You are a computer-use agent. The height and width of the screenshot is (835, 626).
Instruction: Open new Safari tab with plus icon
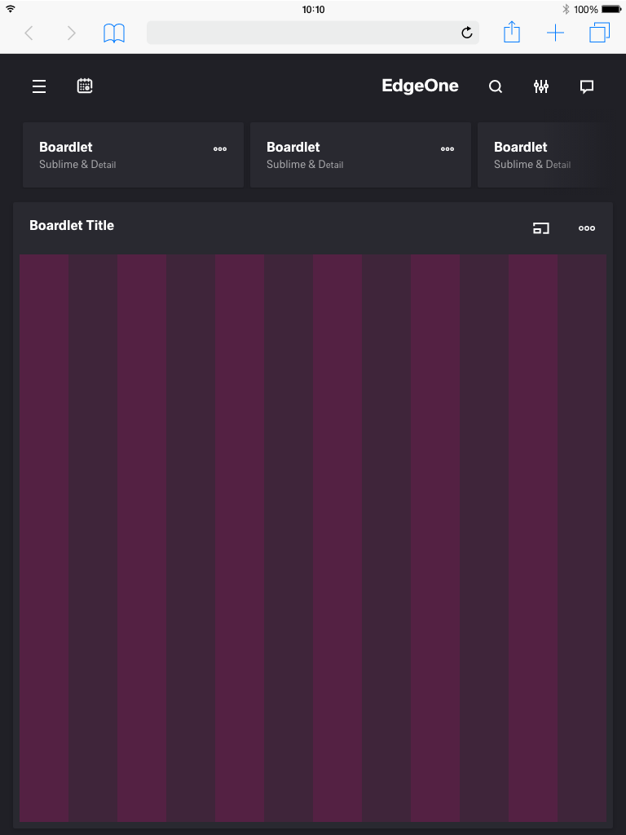click(555, 33)
